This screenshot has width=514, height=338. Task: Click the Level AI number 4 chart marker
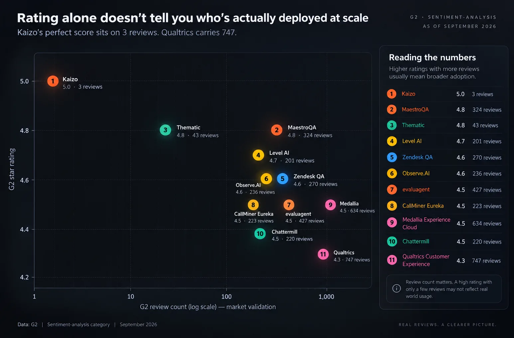(258, 155)
